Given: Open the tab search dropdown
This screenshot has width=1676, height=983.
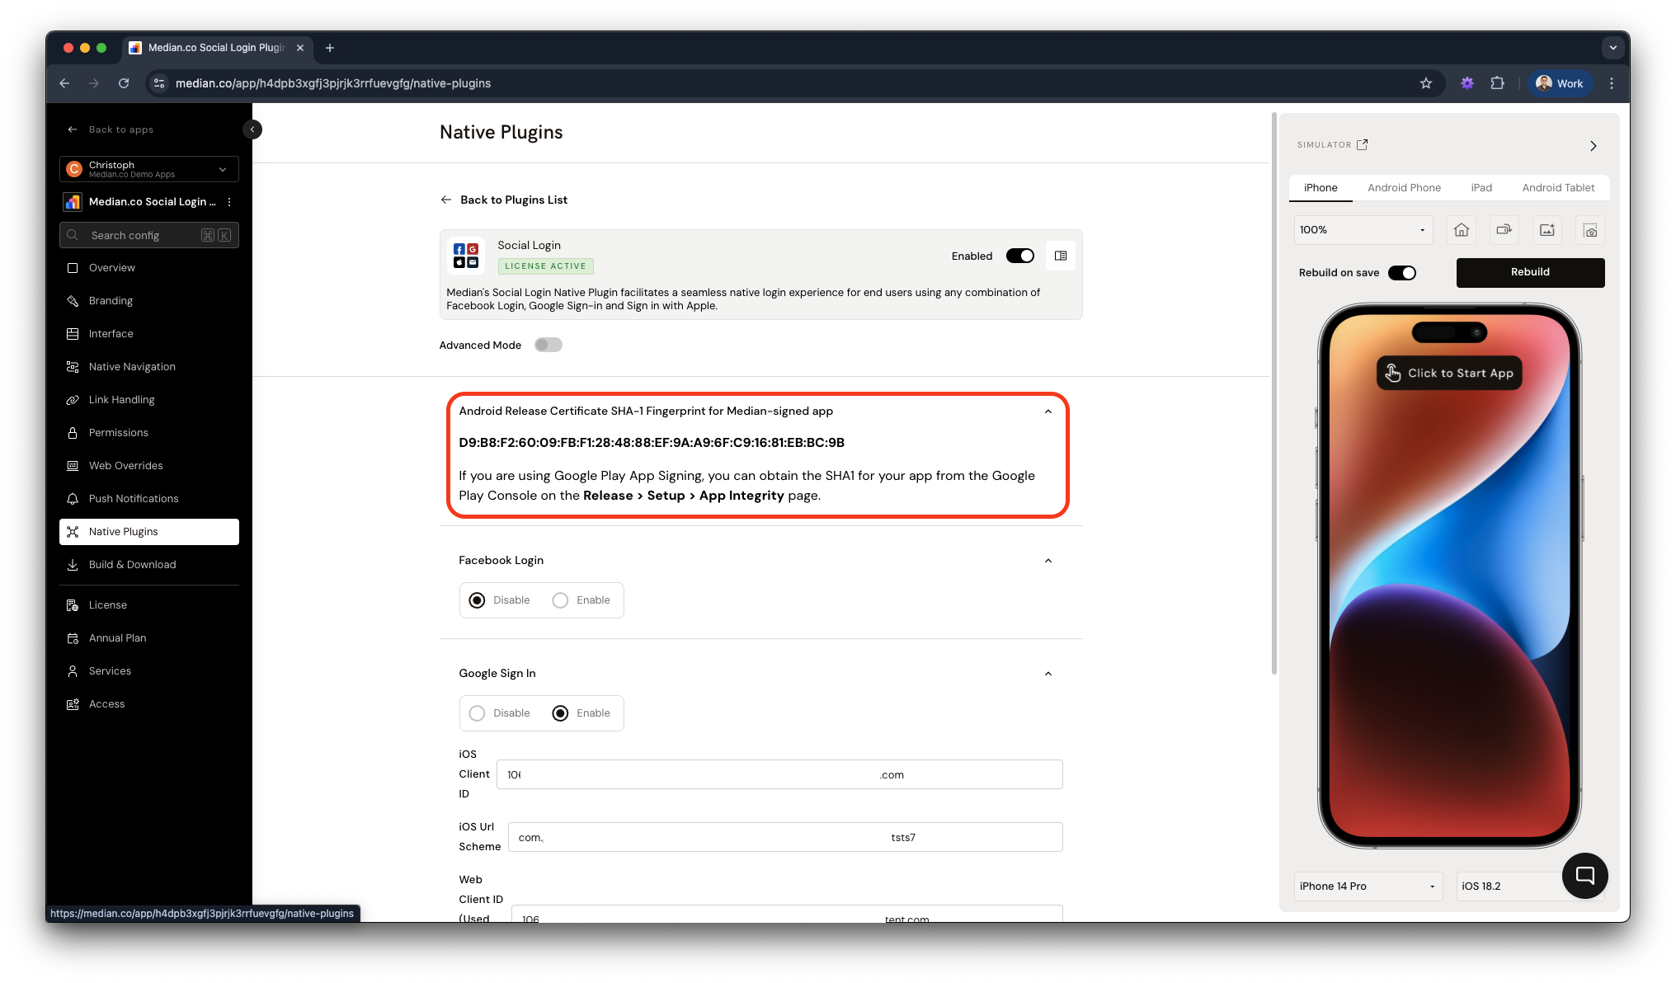Looking at the screenshot, I should 1613,48.
